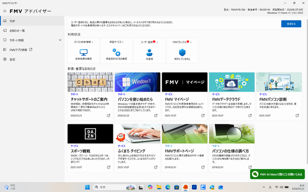Click the taskbar search box
The height and width of the screenshot is (192, 308).
click(114, 187)
